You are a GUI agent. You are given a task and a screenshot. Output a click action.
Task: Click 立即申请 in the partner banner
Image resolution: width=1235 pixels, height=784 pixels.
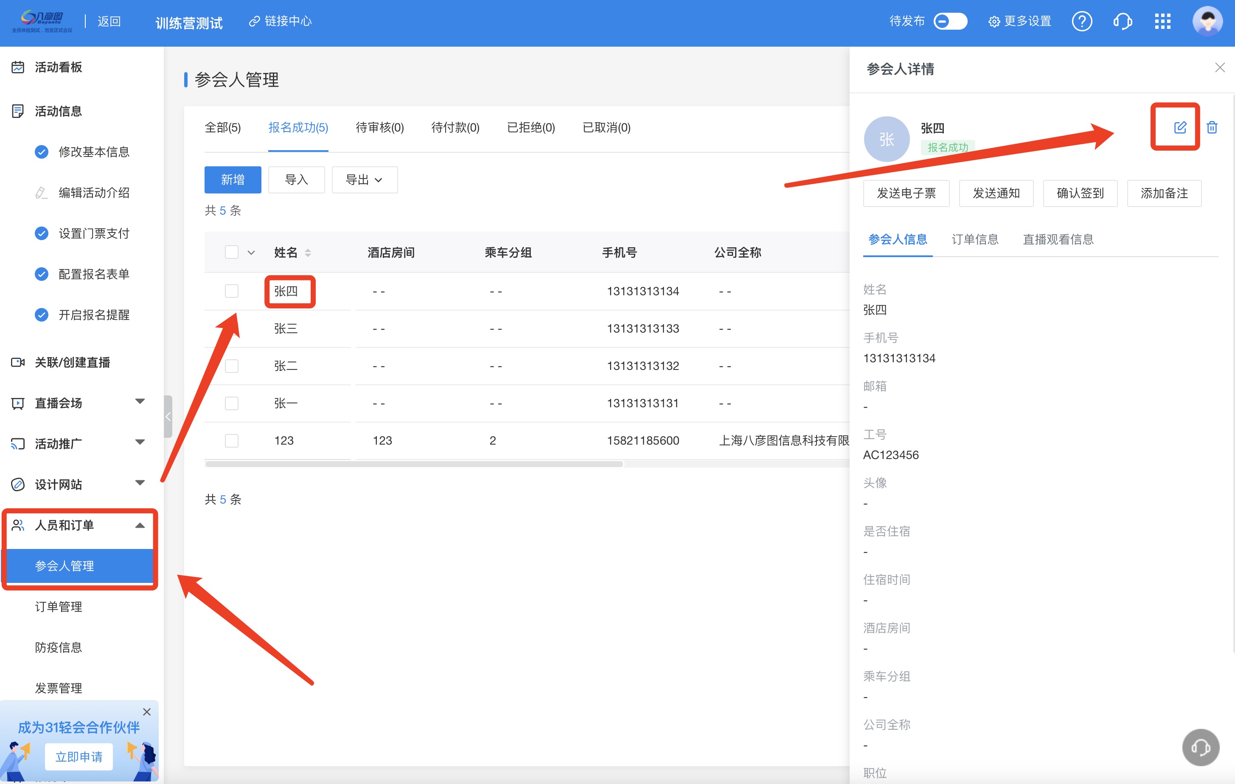coord(79,757)
